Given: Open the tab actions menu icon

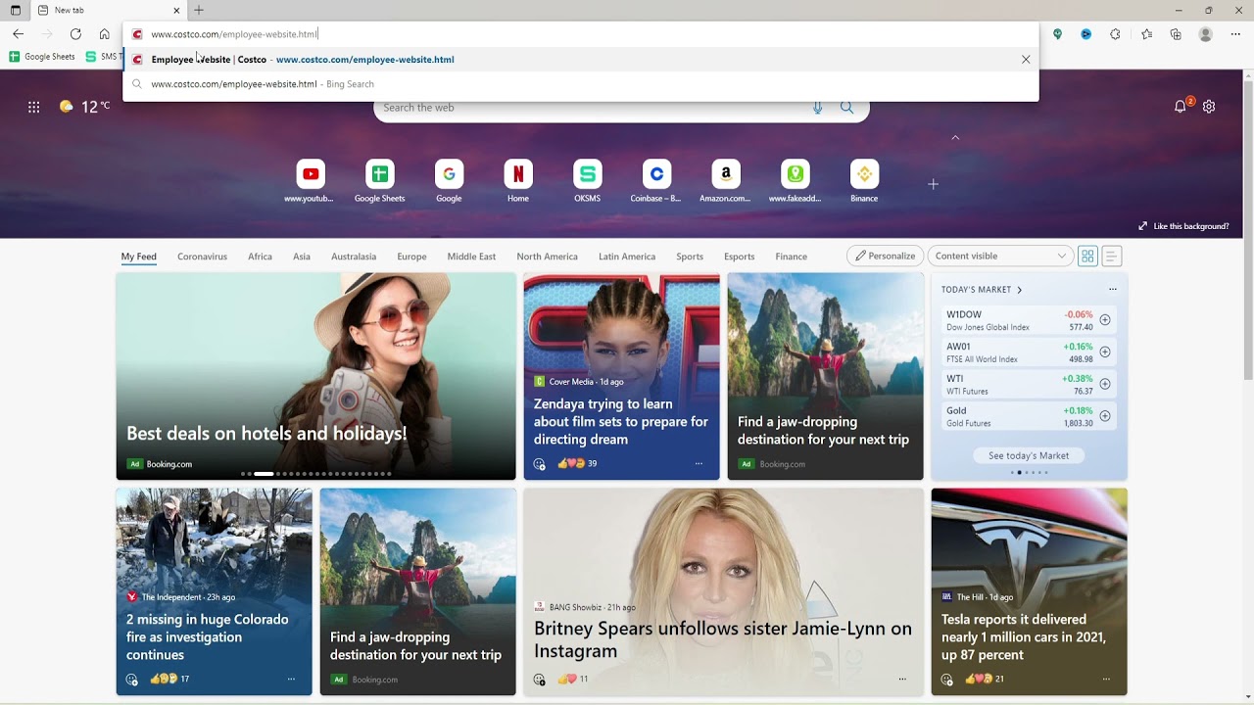Looking at the screenshot, I should click(15, 10).
